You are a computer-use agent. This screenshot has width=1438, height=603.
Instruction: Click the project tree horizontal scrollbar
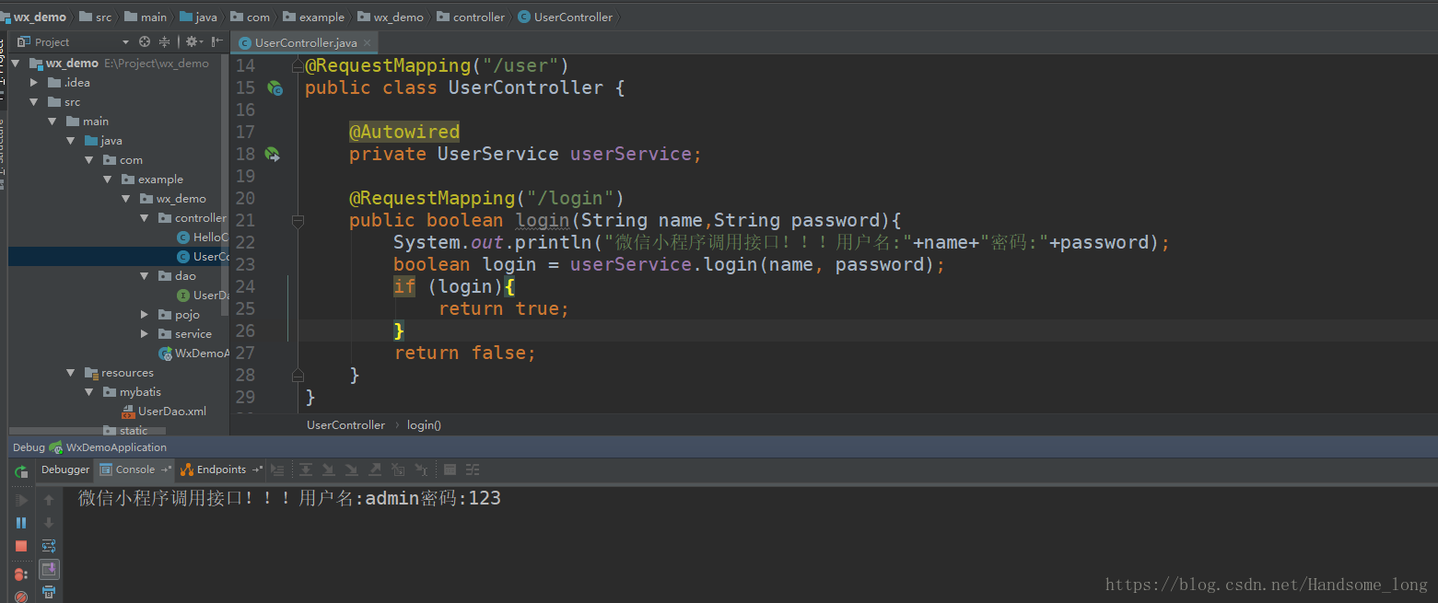pyautogui.click(x=88, y=430)
